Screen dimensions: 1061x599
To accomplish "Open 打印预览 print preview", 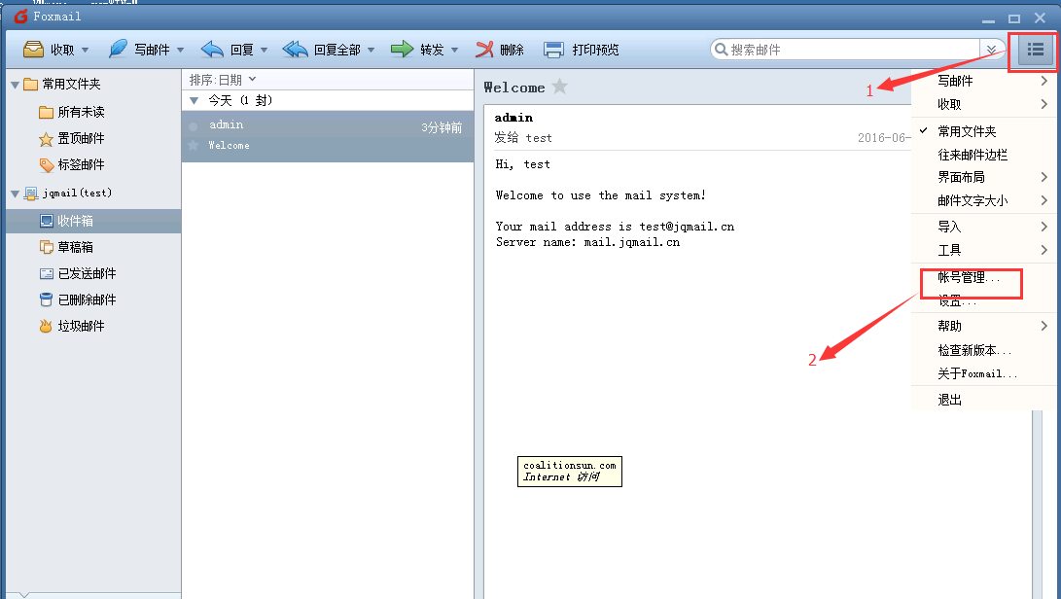I will [x=582, y=50].
